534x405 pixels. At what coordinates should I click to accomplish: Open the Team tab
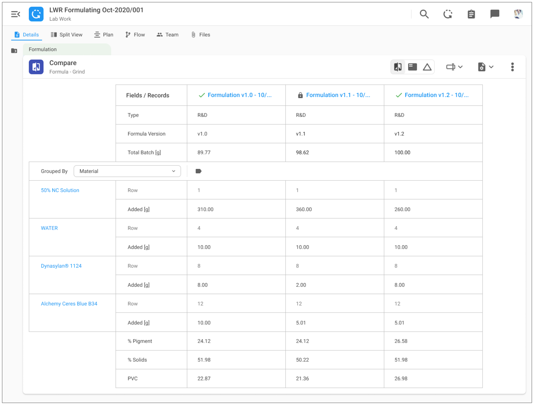(x=168, y=35)
